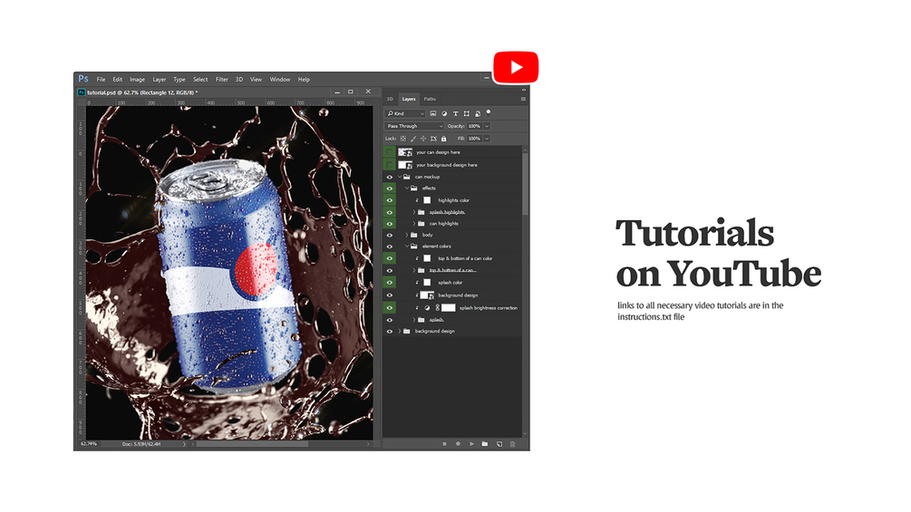Click the Lock all padlock icon

coord(444,139)
